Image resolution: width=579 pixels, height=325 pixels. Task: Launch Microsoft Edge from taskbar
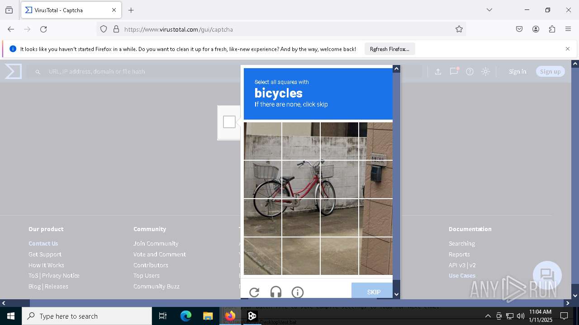point(186,316)
